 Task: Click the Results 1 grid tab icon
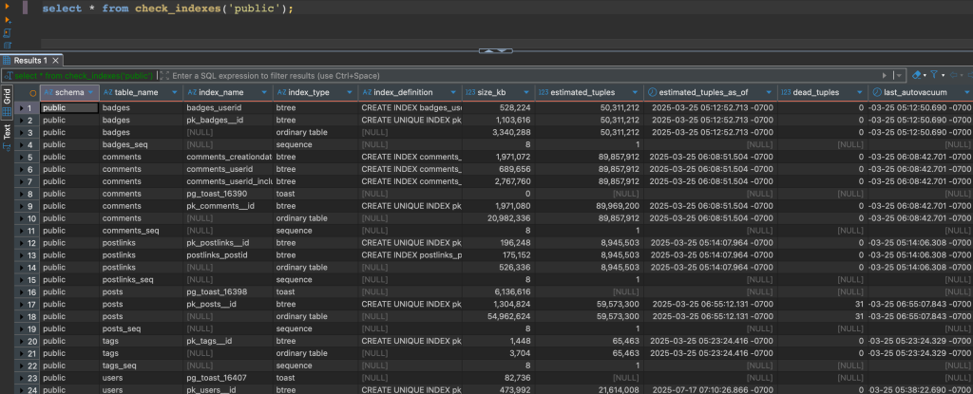(x=7, y=61)
